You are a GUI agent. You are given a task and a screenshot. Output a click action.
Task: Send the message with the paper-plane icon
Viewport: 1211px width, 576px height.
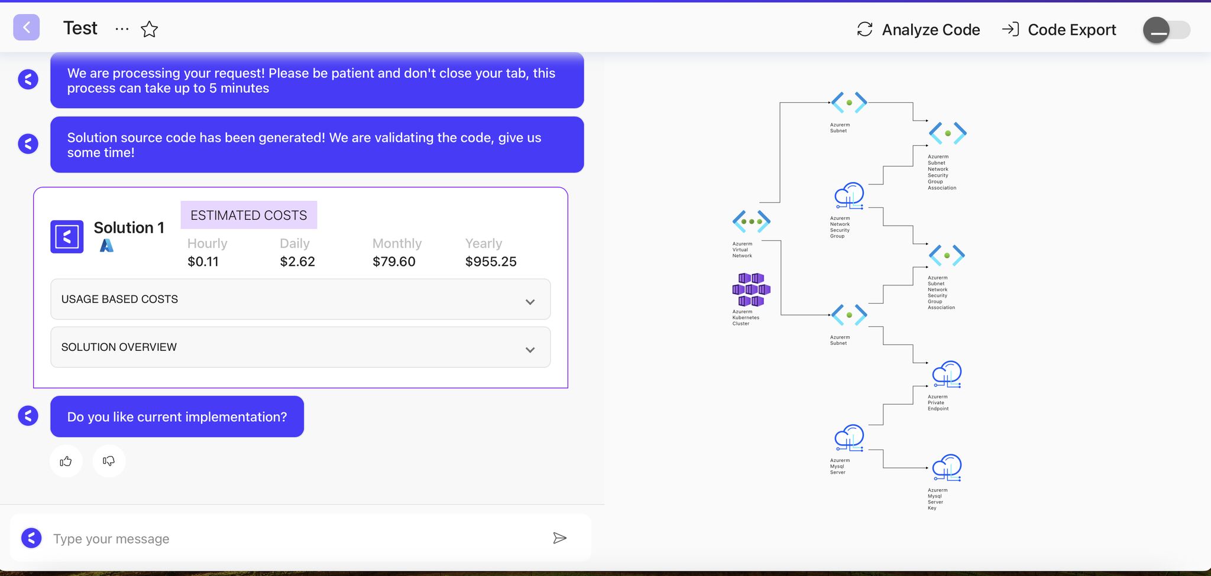point(559,538)
